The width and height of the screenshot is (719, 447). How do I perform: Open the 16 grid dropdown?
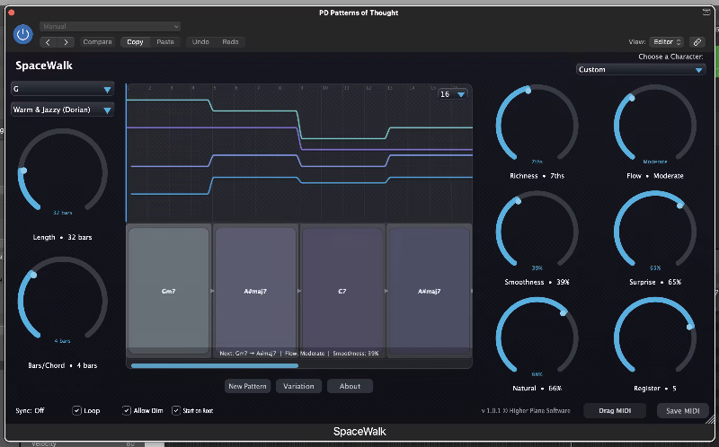click(x=453, y=94)
